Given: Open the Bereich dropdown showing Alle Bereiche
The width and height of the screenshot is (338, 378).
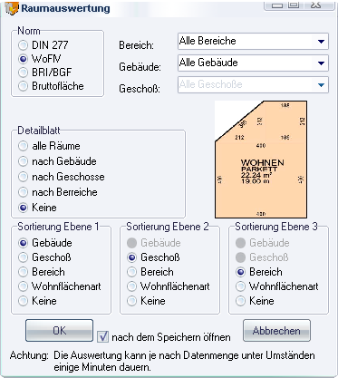Looking at the screenshot, I should 253,41.
